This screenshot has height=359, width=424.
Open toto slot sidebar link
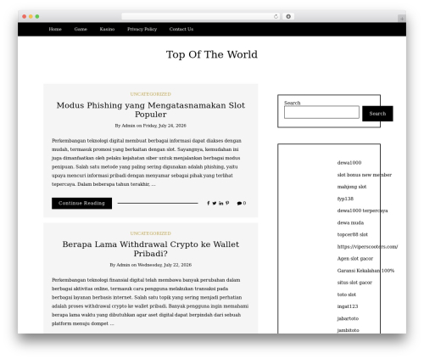point(347,294)
